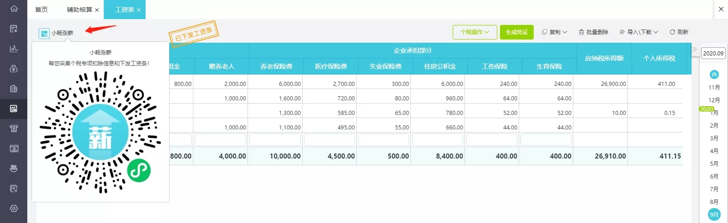This screenshot has height=223, width=728.
Task: Close the 工资表 tab
Action: (x=139, y=10)
